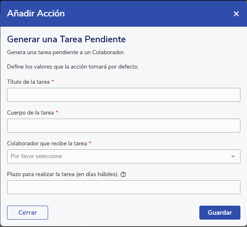The image size is (247, 227).
Task: Click the required asterisk beside Colaborador label
Action: click(90, 143)
